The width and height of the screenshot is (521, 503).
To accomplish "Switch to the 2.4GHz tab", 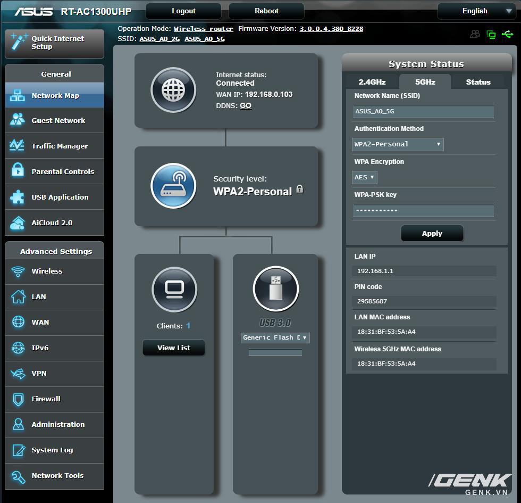I will [x=372, y=82].
